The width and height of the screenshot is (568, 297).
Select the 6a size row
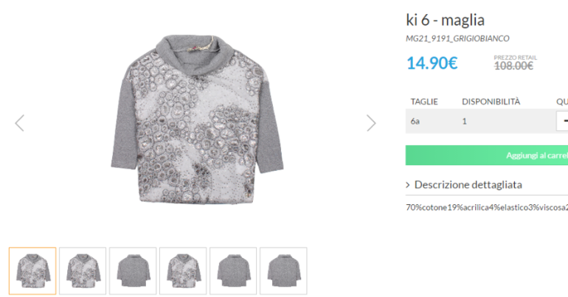[x=416, y=121]
